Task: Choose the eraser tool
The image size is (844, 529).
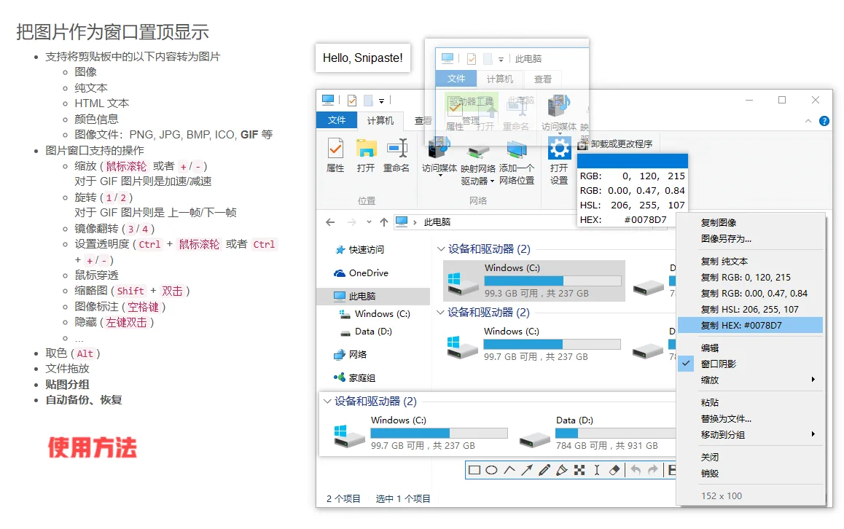Action: tap(614, 470)
